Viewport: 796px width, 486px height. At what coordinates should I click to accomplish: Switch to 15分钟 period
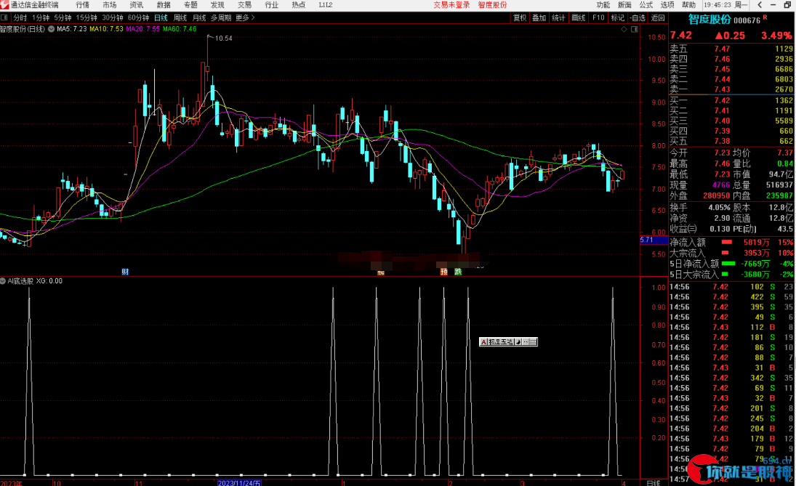87,17
